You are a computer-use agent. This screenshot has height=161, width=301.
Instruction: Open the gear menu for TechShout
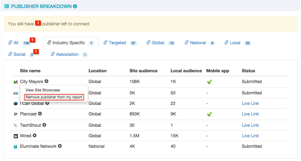[44, 125]
